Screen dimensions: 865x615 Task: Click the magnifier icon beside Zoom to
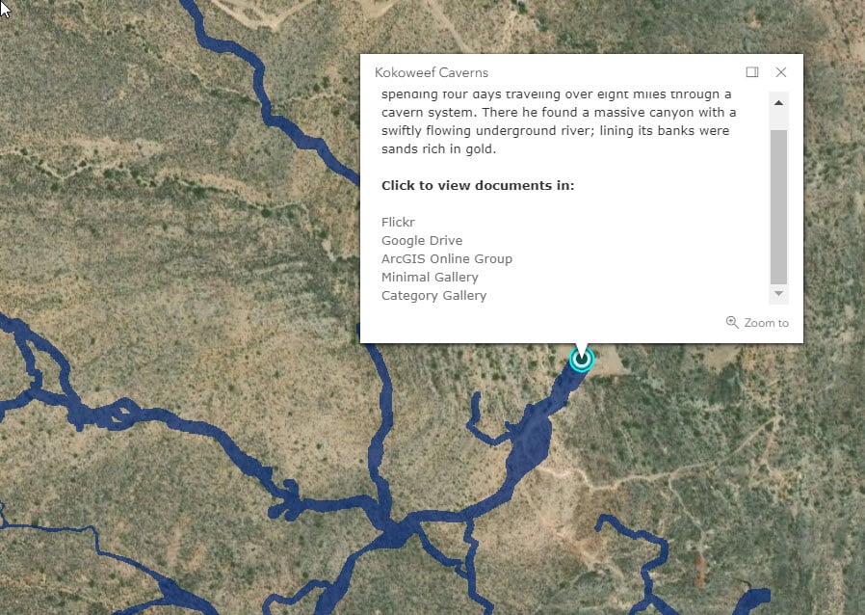[732, 322]
